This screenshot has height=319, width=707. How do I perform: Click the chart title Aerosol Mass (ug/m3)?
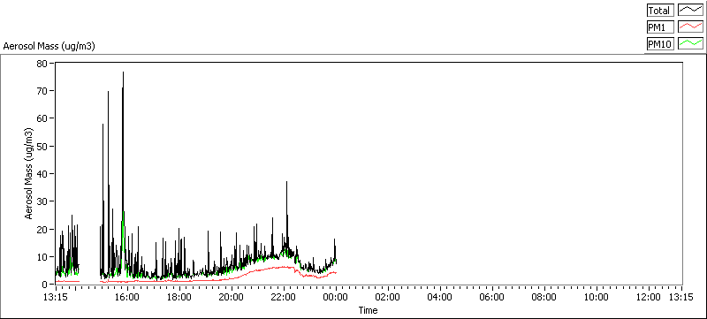pos(49,46)
